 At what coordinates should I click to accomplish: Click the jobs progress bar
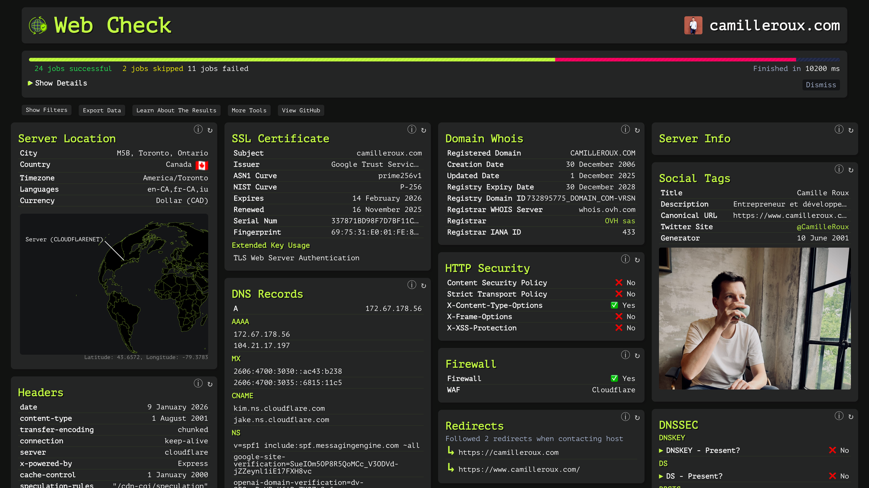click(x=434, y=59)
